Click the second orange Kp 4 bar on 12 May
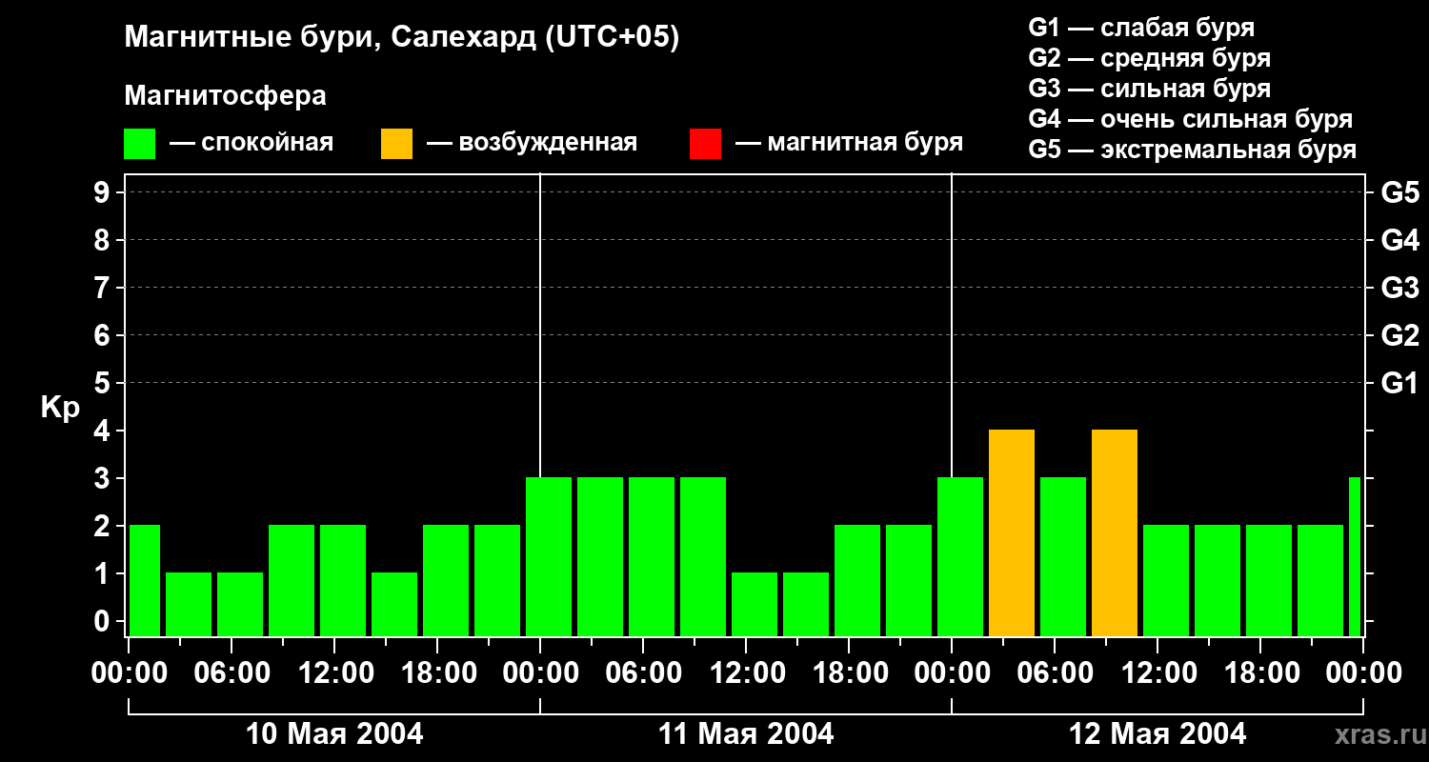Viewport: 1429px width, 762px height. 1115,533
